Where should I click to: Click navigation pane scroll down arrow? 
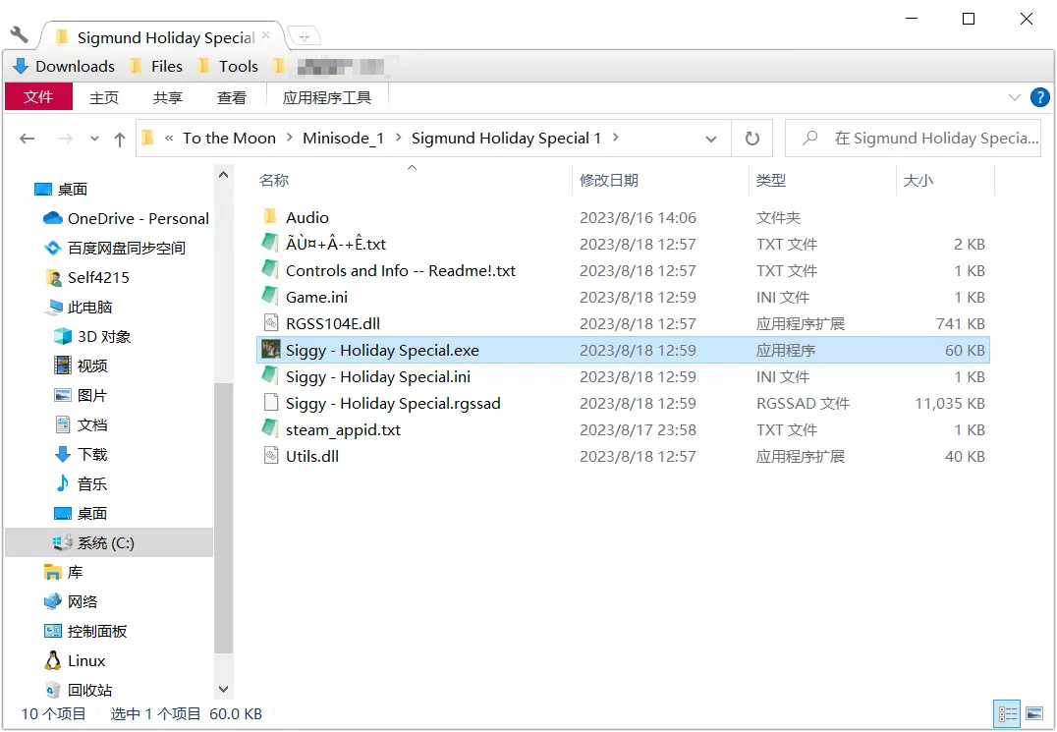pos(223,689)
